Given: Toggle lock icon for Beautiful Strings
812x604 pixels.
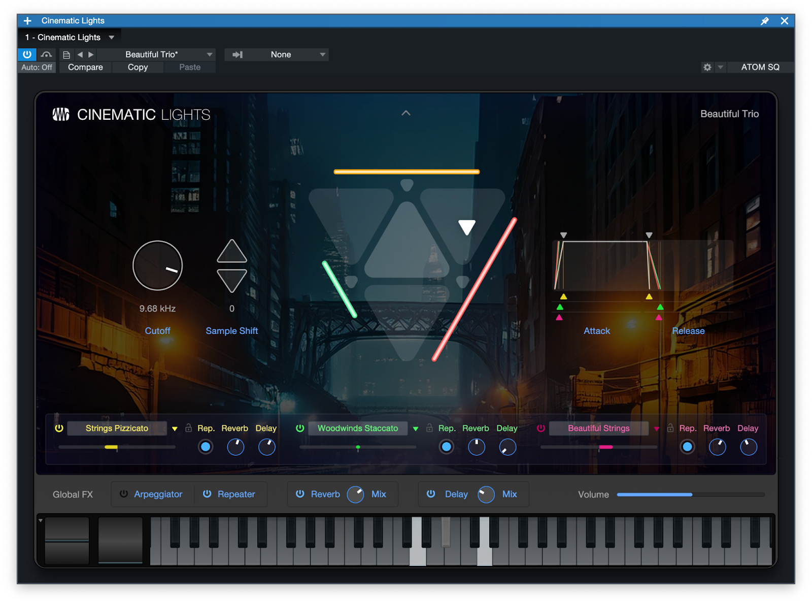Looking at the screenshot, I should click(x=670, y=428).
